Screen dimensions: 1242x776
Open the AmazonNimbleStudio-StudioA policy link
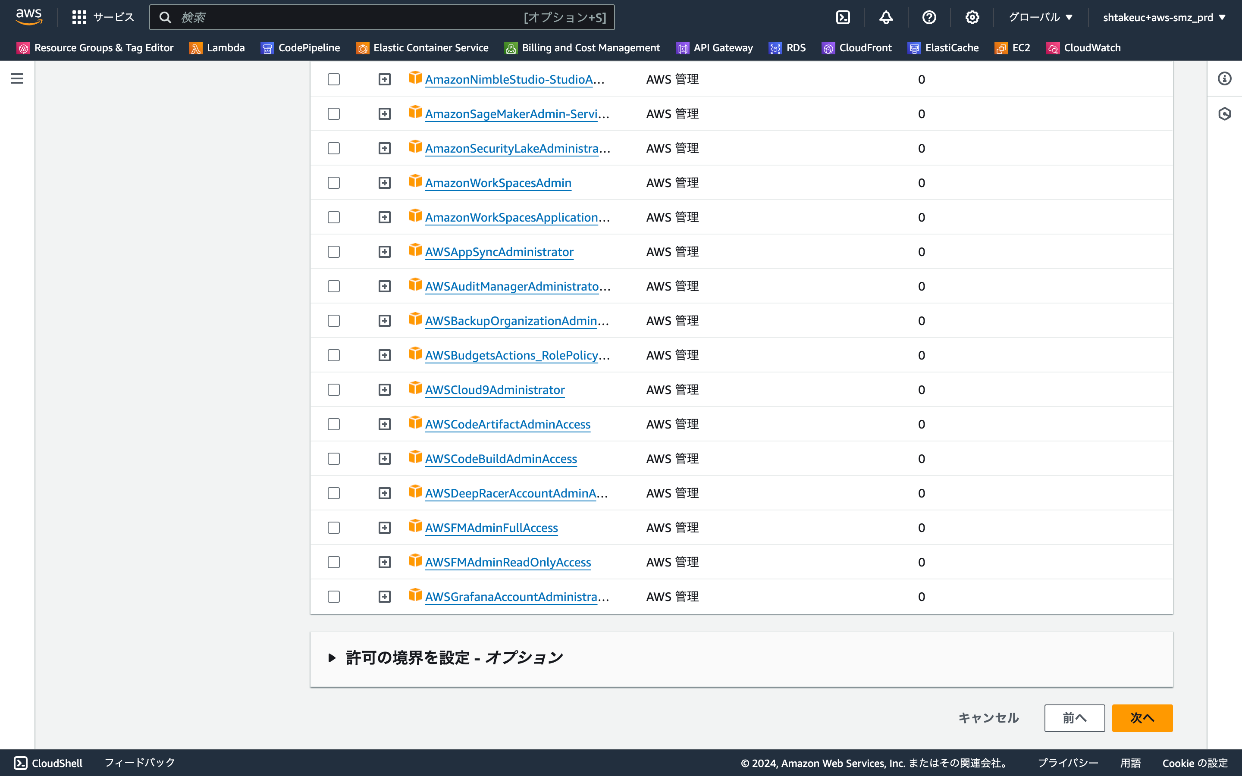coord(515,80)
